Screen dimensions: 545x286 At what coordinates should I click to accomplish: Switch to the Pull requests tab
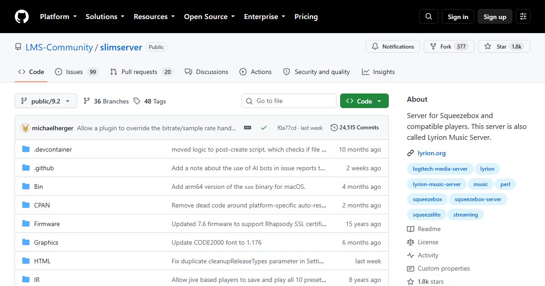tap(142, 72)
